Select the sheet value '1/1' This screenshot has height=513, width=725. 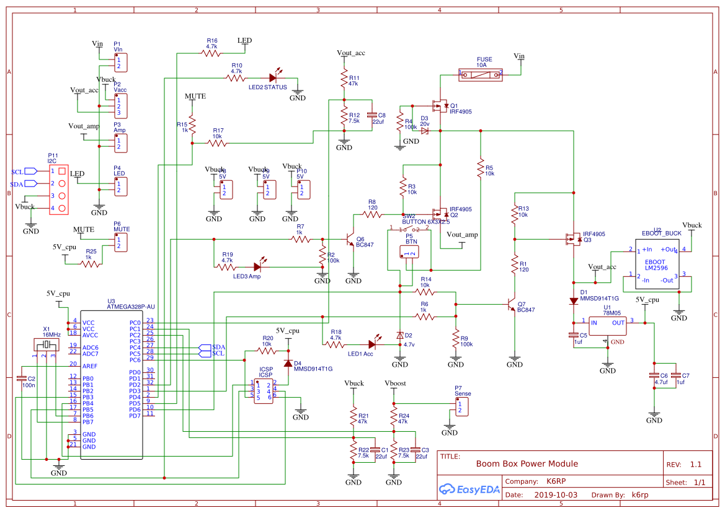click(700, 482)
